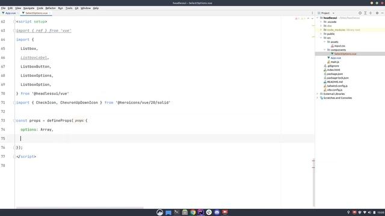The image size is (385, 216).
Task: Expand the public folder
Action: click(x=321, y=34)
